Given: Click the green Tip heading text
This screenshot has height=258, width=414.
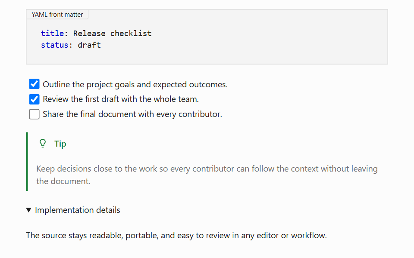Looking at the screenshot, I should [x=60, y=144].
